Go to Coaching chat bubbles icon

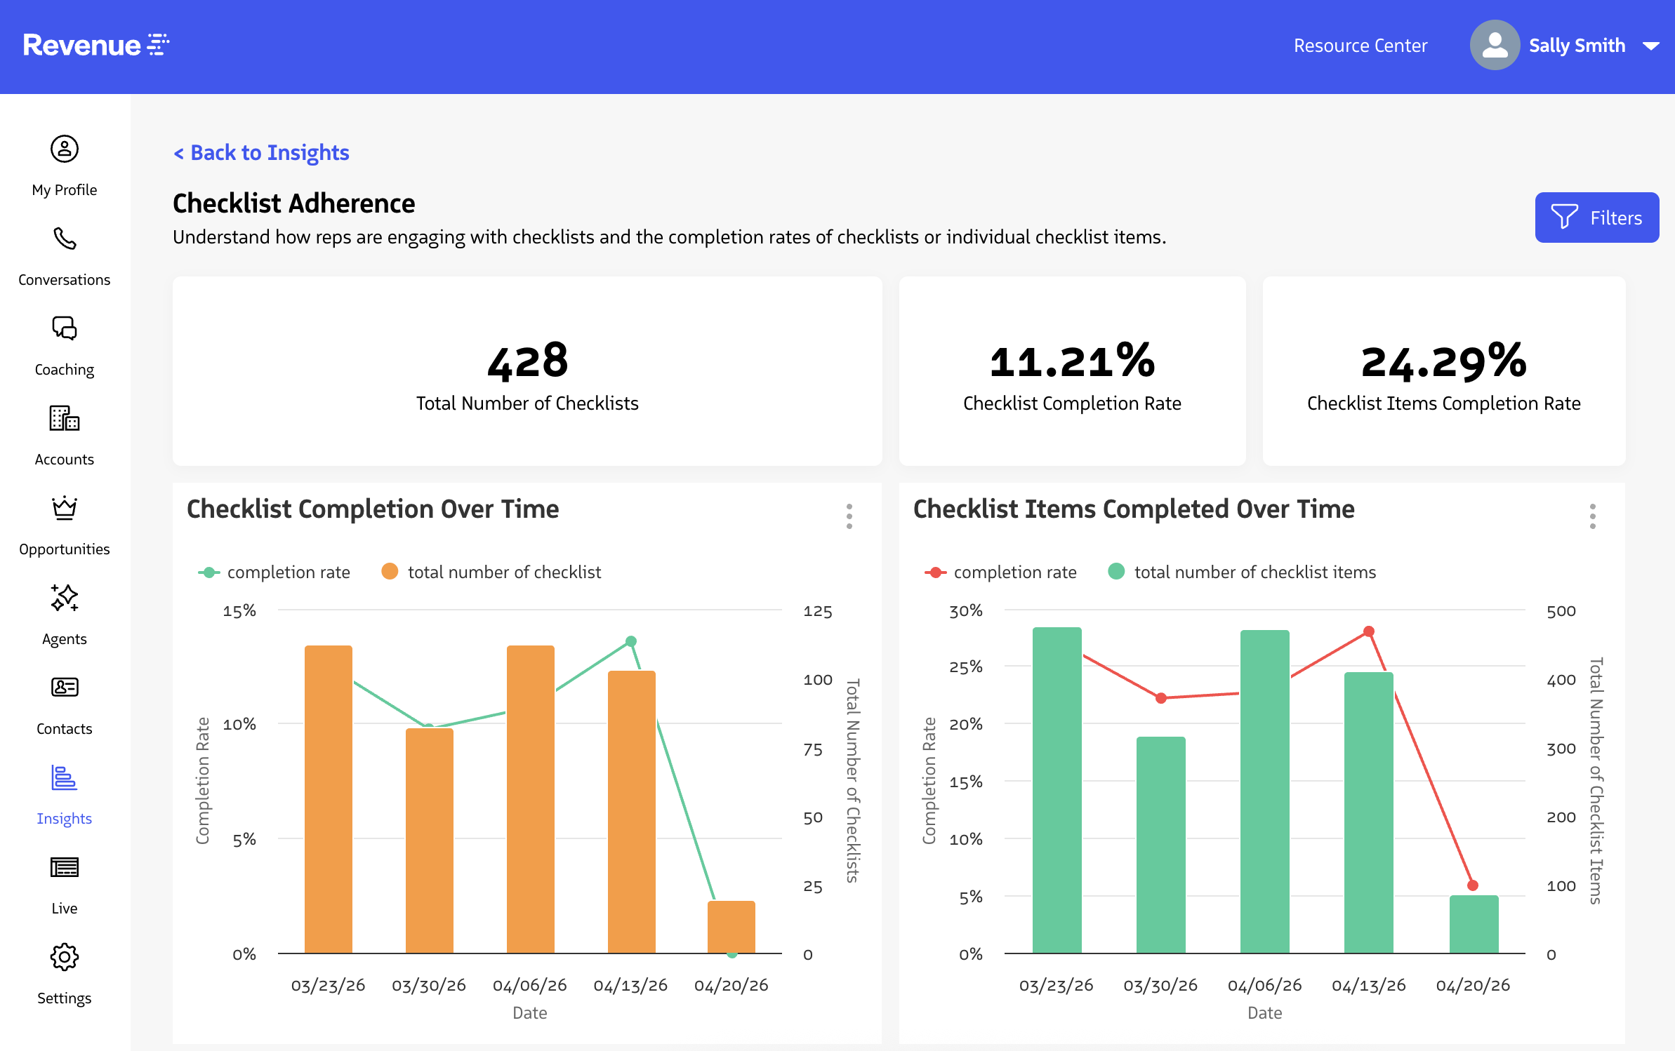click(65, 328)
